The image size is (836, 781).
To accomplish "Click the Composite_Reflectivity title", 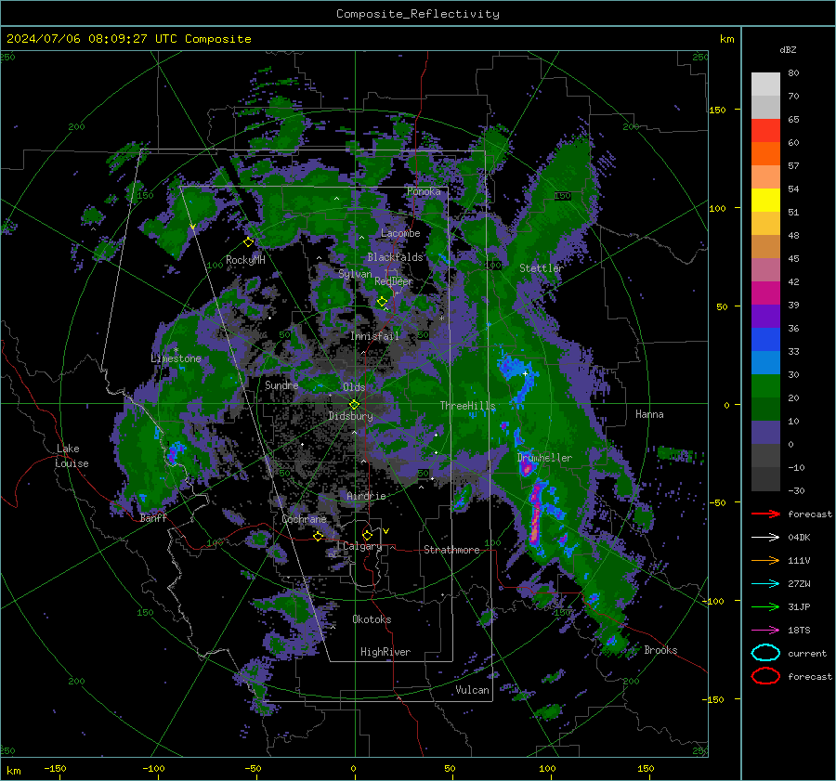I will tap(417, 14).
